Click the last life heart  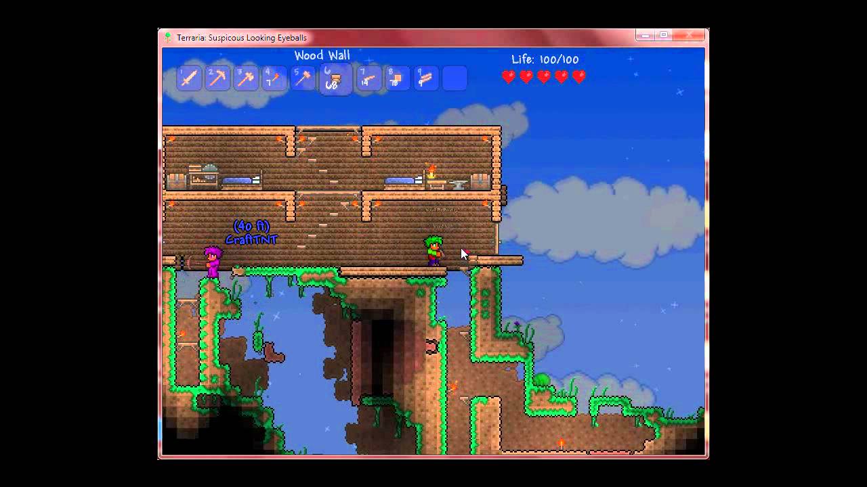coord(579,77)
